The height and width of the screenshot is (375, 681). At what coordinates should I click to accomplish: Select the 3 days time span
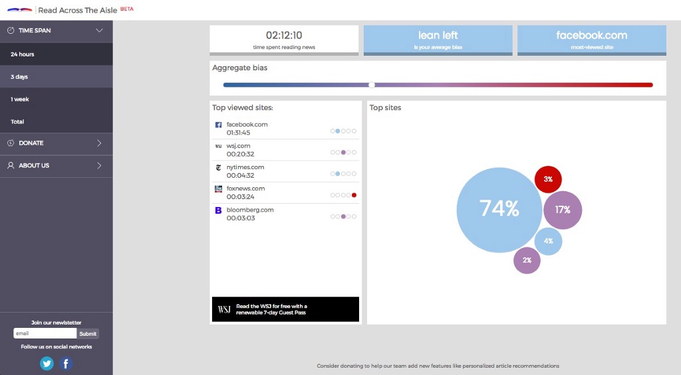(x=57, y=77)
